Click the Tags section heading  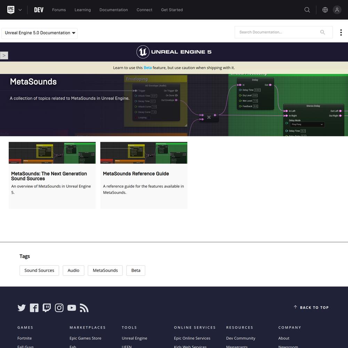tap(25, 256)
